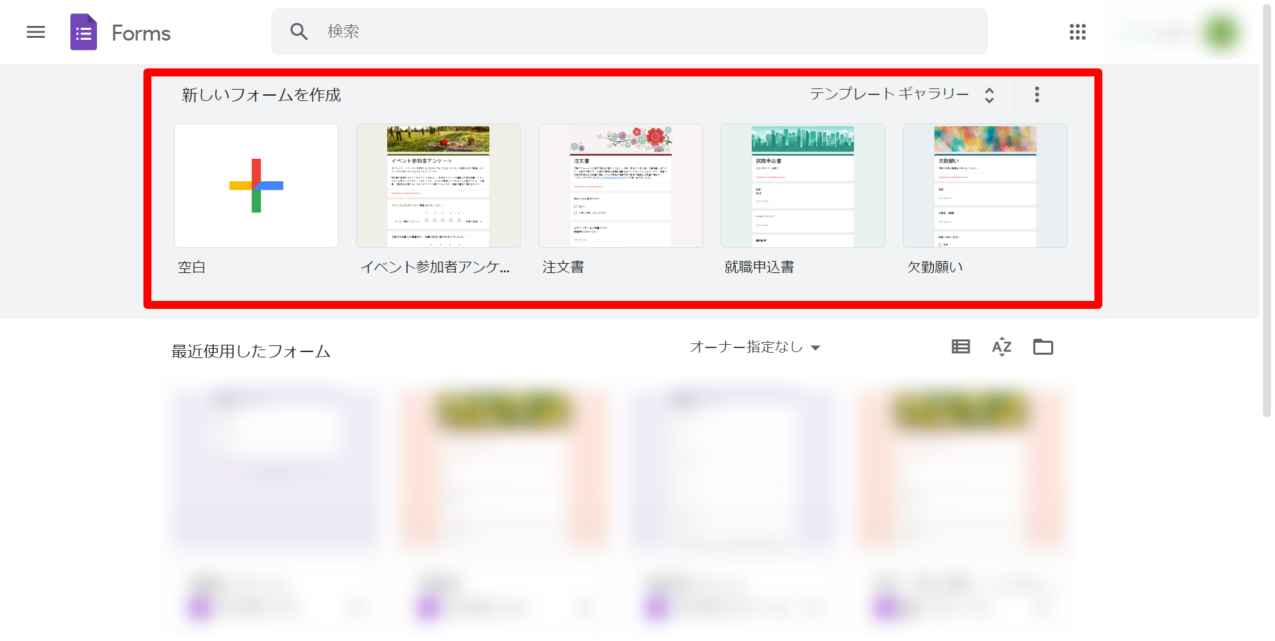Open the main menu with the hamburger icon
Image resolution: width=1275 pixels, height=641 pixels.
[35, 32]
